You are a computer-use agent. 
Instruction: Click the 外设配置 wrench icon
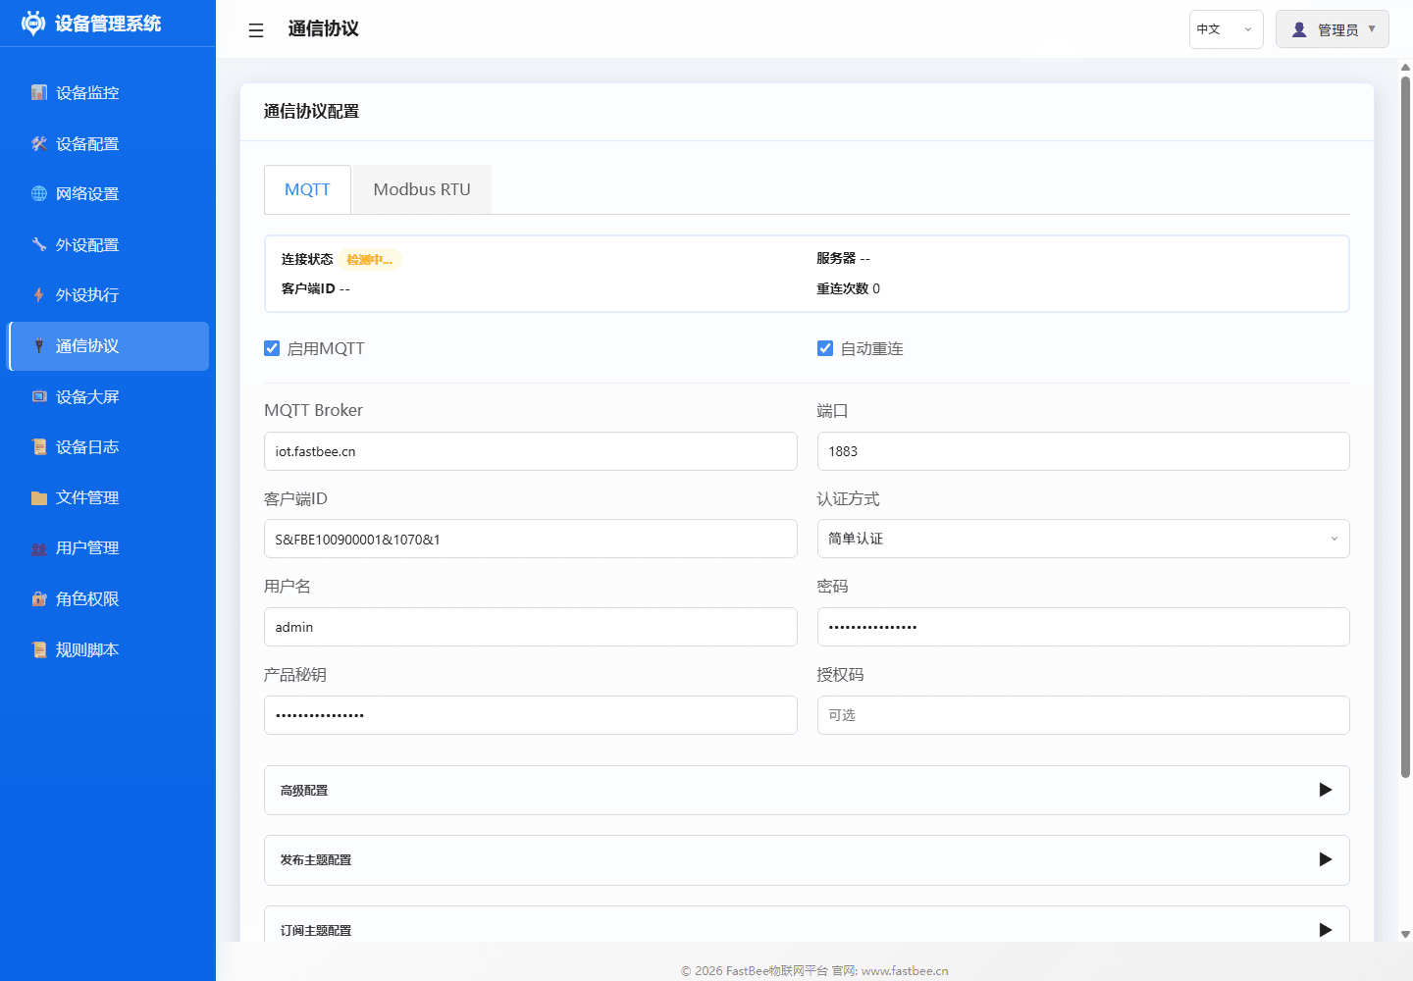click(x=39, y=244)
